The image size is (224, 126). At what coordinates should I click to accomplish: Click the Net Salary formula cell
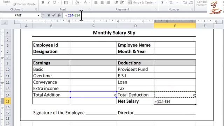click(175, 101)
